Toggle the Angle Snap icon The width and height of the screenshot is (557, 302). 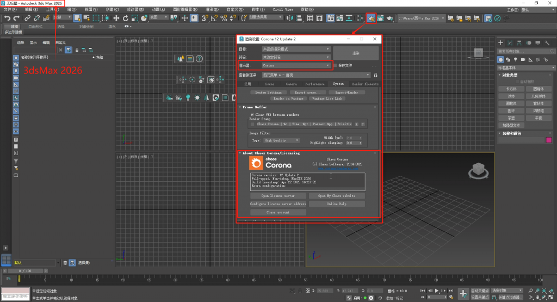pos(214,18)
